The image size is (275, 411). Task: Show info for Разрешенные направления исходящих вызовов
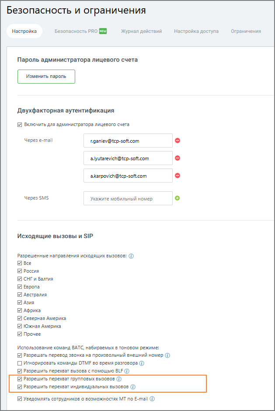pyautogui.click(x=131, y=256)
